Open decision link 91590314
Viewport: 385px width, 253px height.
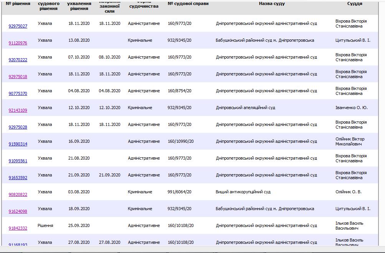click(x=18, y=144)
